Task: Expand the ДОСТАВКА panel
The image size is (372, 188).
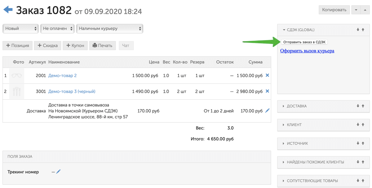Action: pyautogui.click(x=297, y=106)
